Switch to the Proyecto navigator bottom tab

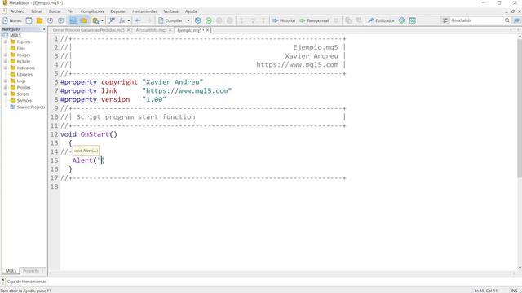coord(32,271)
